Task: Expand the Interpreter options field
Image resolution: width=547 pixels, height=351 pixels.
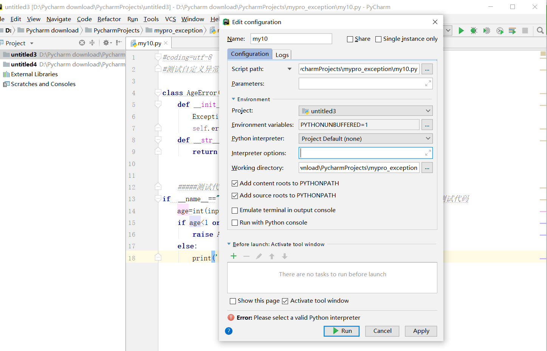Action: coord(428,153)
